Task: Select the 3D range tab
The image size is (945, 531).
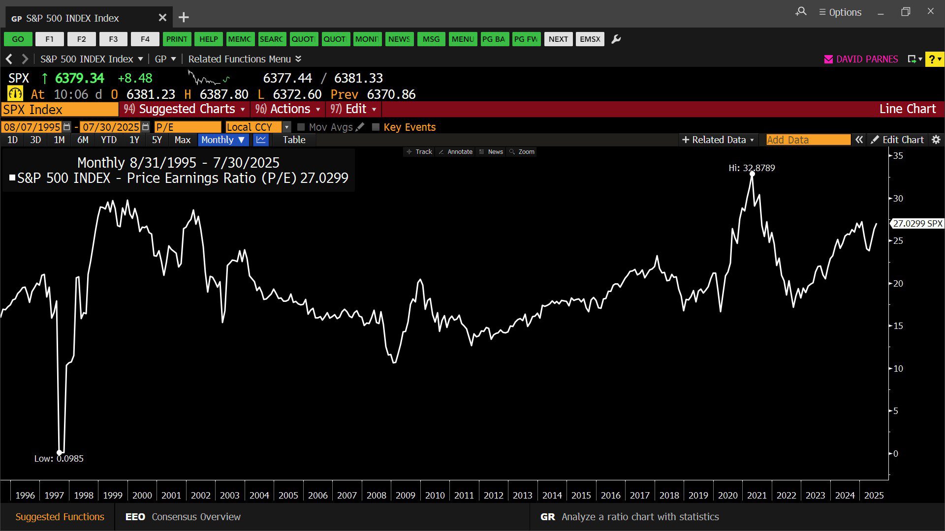Action: point(35,140)
